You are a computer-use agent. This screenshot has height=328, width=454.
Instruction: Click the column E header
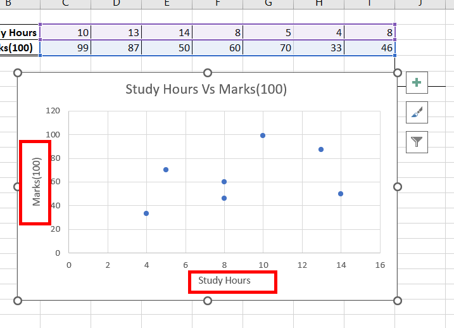[167, 4]
